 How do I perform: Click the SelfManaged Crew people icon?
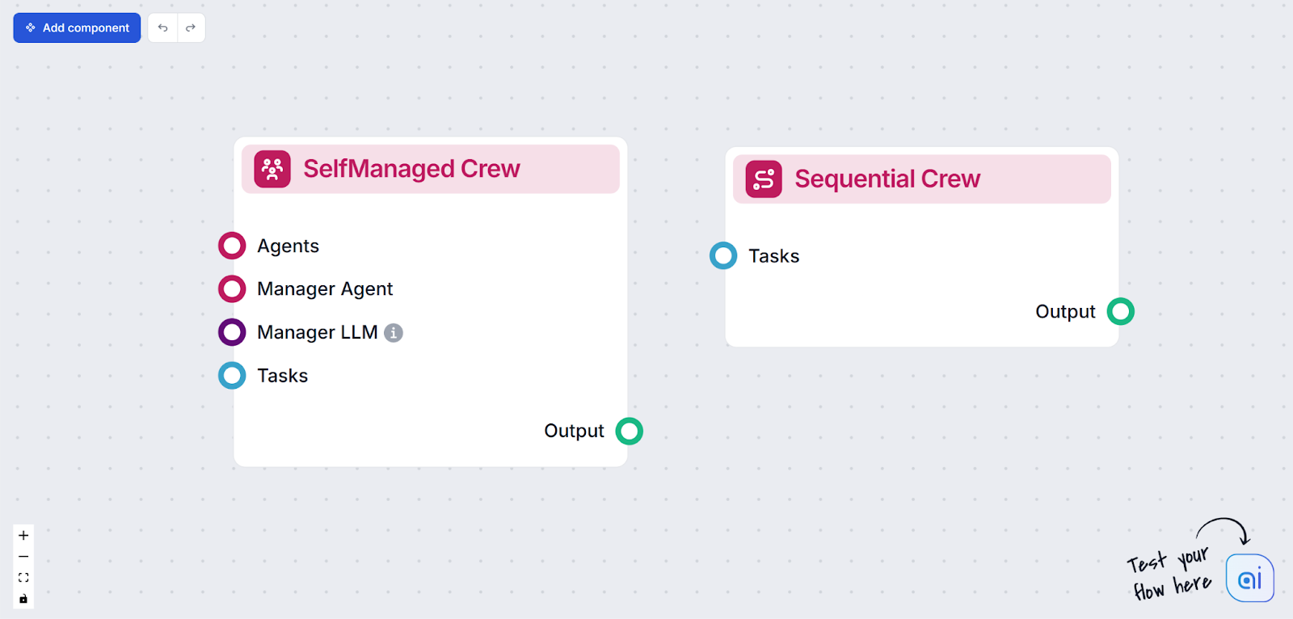[272, 169]
